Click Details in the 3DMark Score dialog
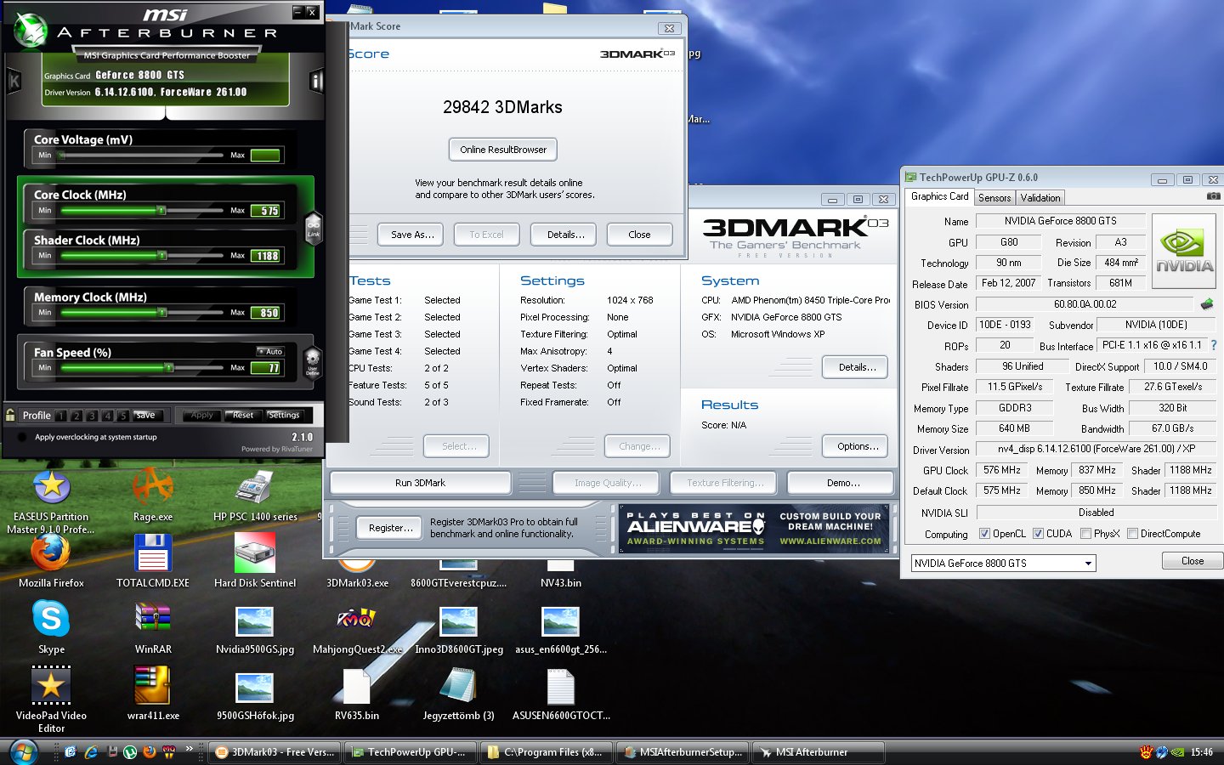This screenshot has height=765, width=1224. click(565, 235)
